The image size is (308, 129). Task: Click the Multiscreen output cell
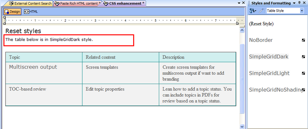44,73
